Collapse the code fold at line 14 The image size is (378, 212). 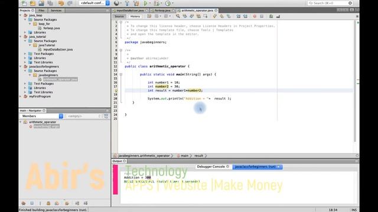(121, 75)
